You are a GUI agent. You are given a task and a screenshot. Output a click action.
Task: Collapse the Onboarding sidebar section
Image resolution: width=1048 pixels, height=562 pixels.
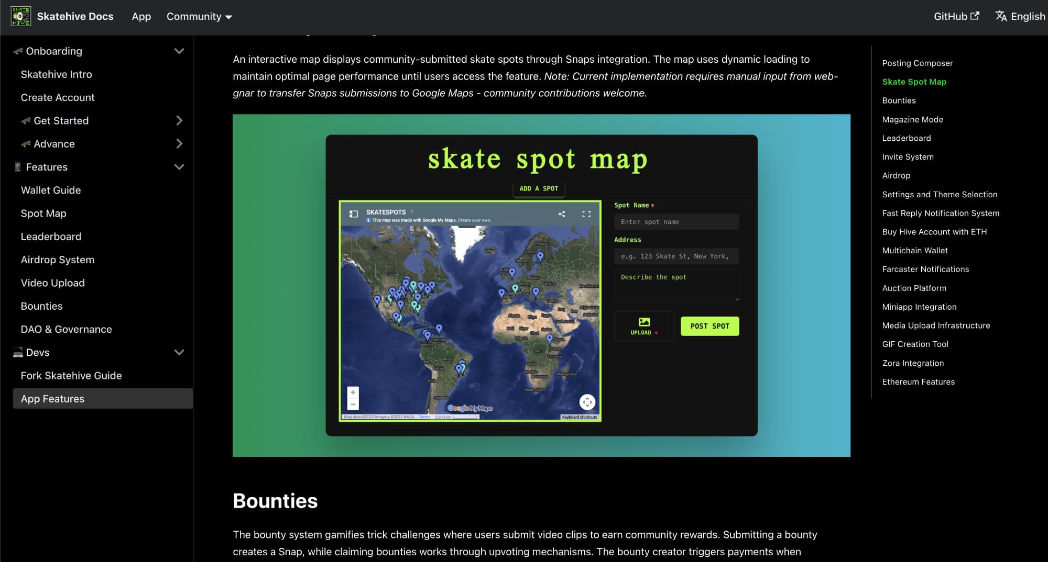[179, 51]
